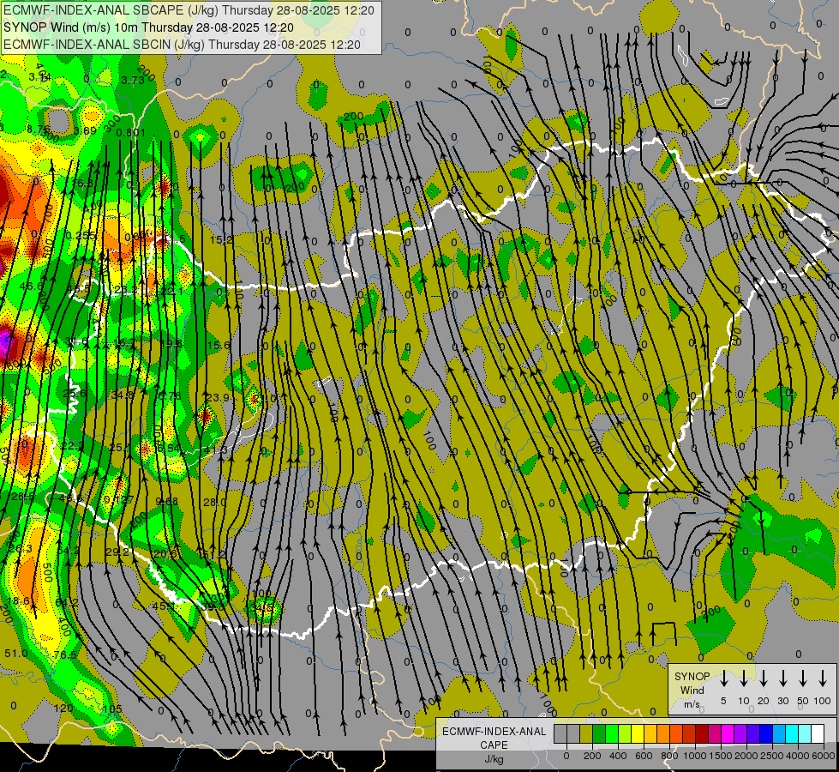The height and width of the screenshot is (772, 839).
Task: Click the 1000 value under CAPE color bar
Action: (x=695, y=756)
